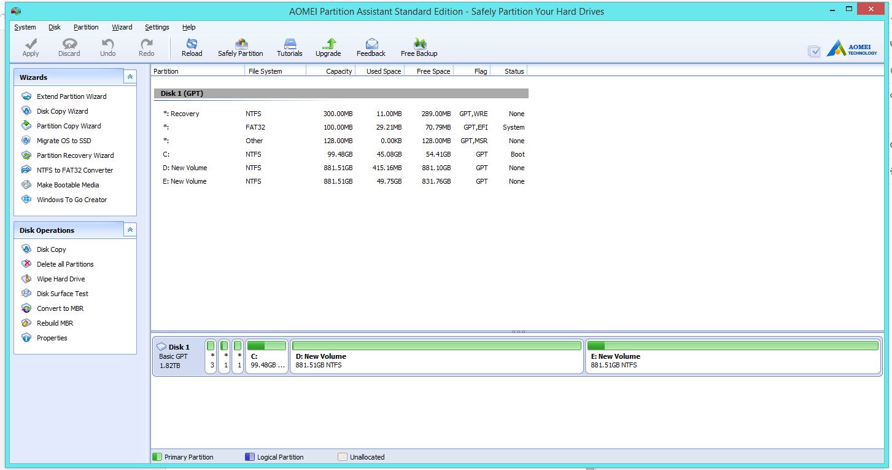Click the Disk Copy operation icon

pos(26,249)
